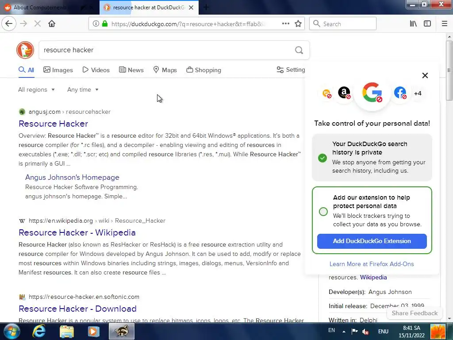Image resolution: width=453 pixels, height=340 pixels.
Task: Click the vertical page scrollbar thumb
Action: [x=449, y=70]
